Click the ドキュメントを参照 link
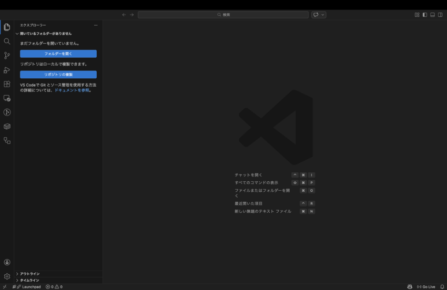Viewport: 447px width, 290px height. [x=72, y=90]
